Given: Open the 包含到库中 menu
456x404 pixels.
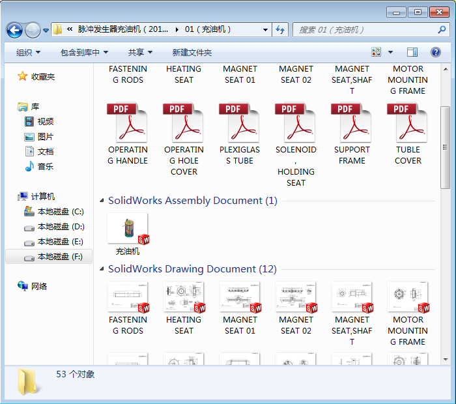Looking at the screenshot, I should [84, 52].
